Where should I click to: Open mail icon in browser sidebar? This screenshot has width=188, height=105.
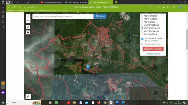pos(3,83)
